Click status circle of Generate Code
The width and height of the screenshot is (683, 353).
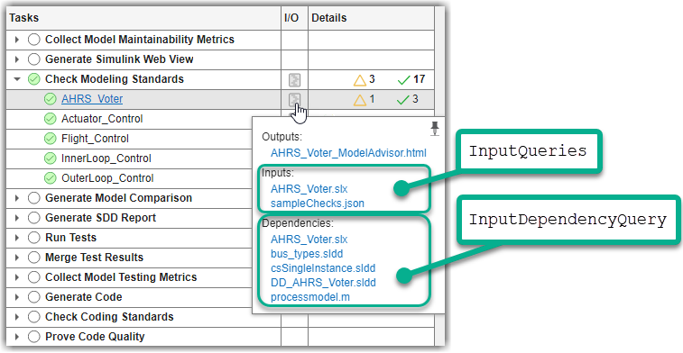click(x=34, y=297)
